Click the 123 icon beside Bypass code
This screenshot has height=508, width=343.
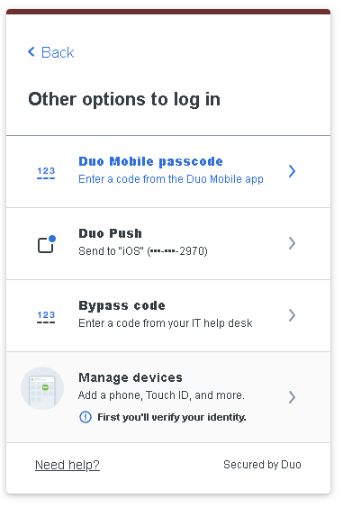[x=46, y=317]
